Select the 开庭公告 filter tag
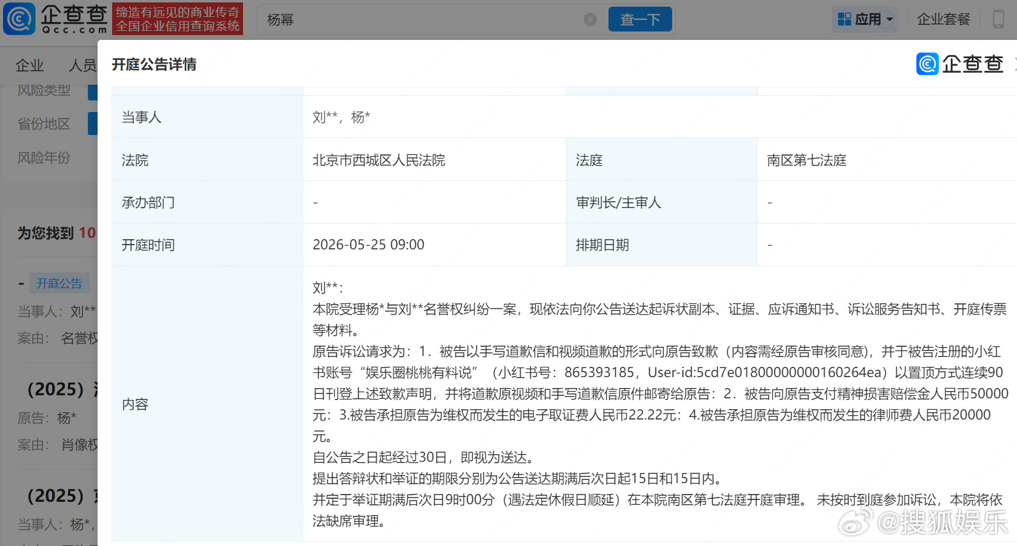 (x=59, y=283)
